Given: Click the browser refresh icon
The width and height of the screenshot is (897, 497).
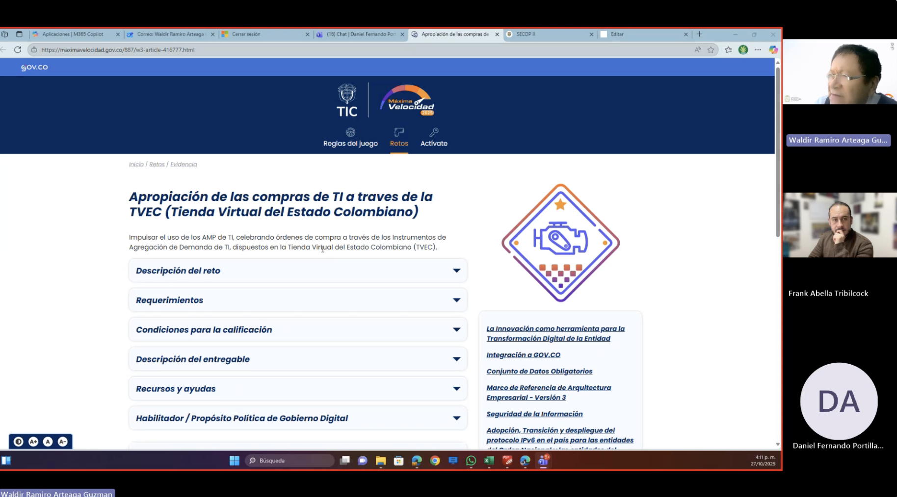Looking at the screenshot, I should point(18,50).
